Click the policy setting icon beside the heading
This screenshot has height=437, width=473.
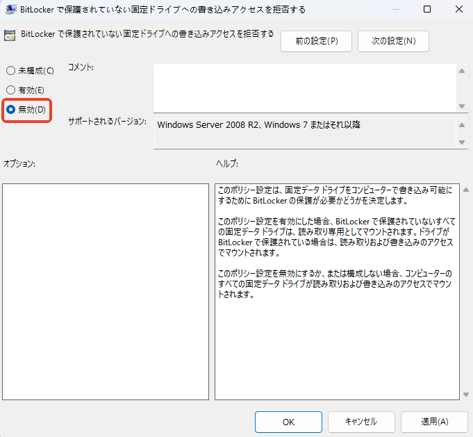click(x=10, y=35)
